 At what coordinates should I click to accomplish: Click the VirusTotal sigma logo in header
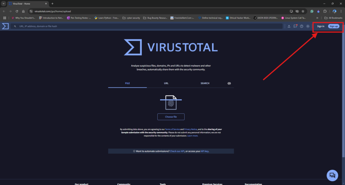[5, 26]
